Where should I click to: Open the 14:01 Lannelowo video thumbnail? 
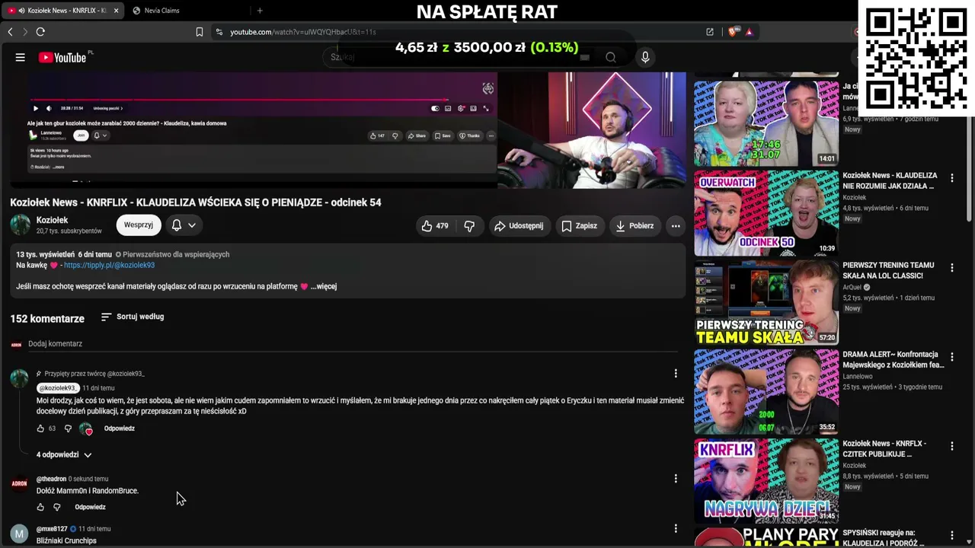766,124
